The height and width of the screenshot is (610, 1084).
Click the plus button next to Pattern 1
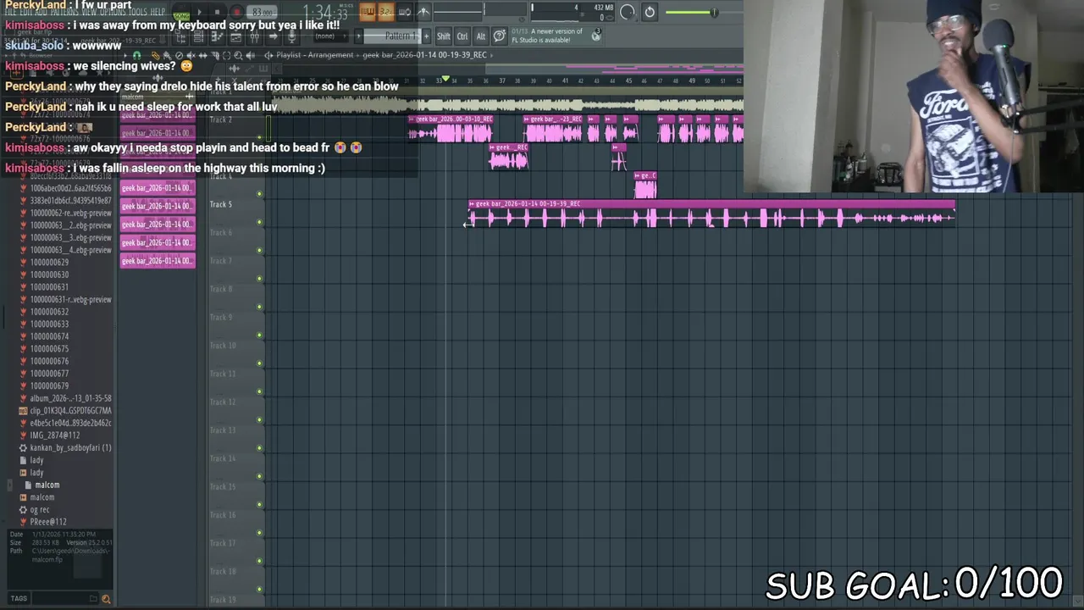click(427, 36)
